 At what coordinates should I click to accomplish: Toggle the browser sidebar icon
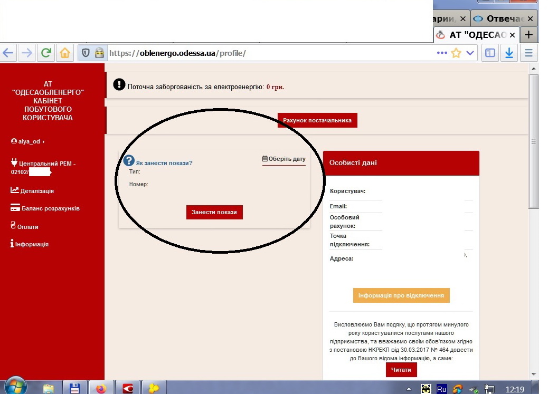coord(490,53)
